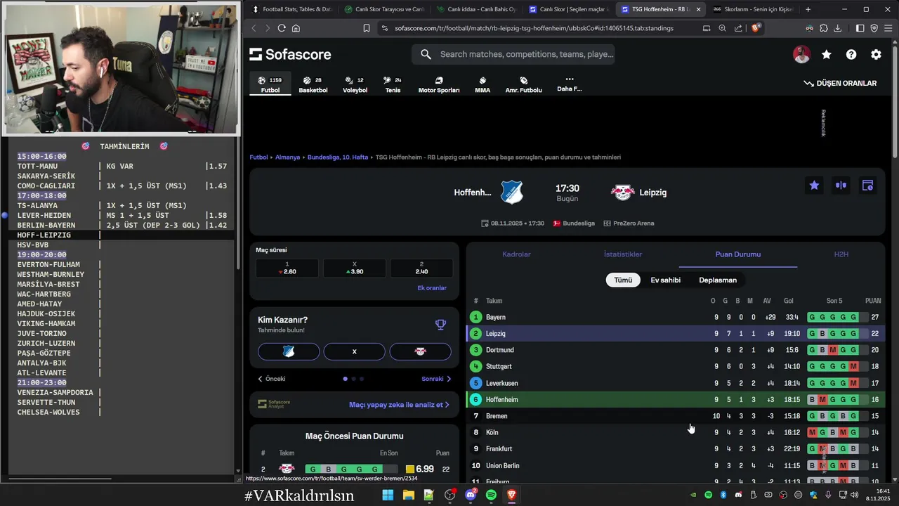Open Bundesliga, 10. Hafta breadcrumb
Screen dimensions: 899x506
[x=338, y=157]
